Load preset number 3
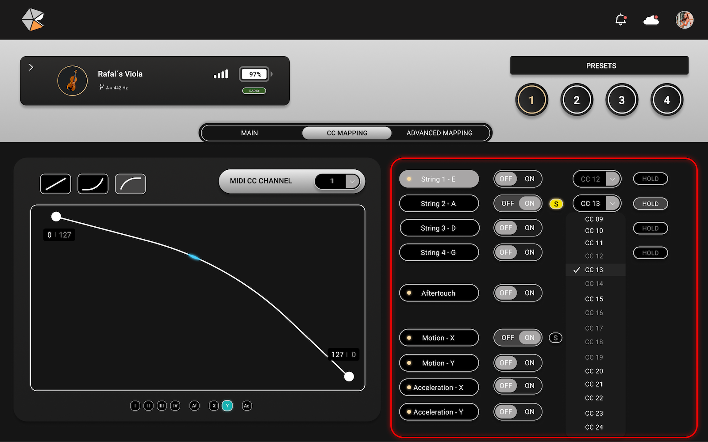The width and height of the screenshot is (708, 442). tap(621, 100)
